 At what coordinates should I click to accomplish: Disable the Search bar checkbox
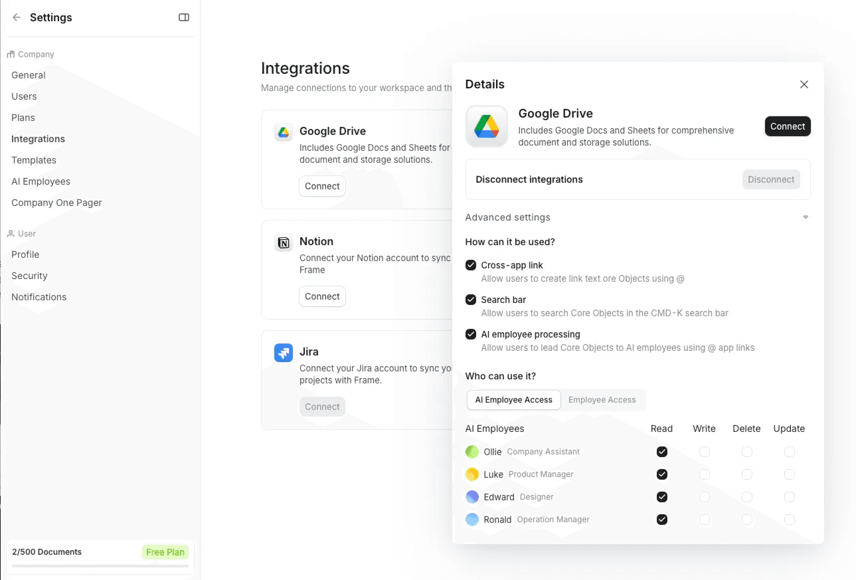[x=471, y=300]
